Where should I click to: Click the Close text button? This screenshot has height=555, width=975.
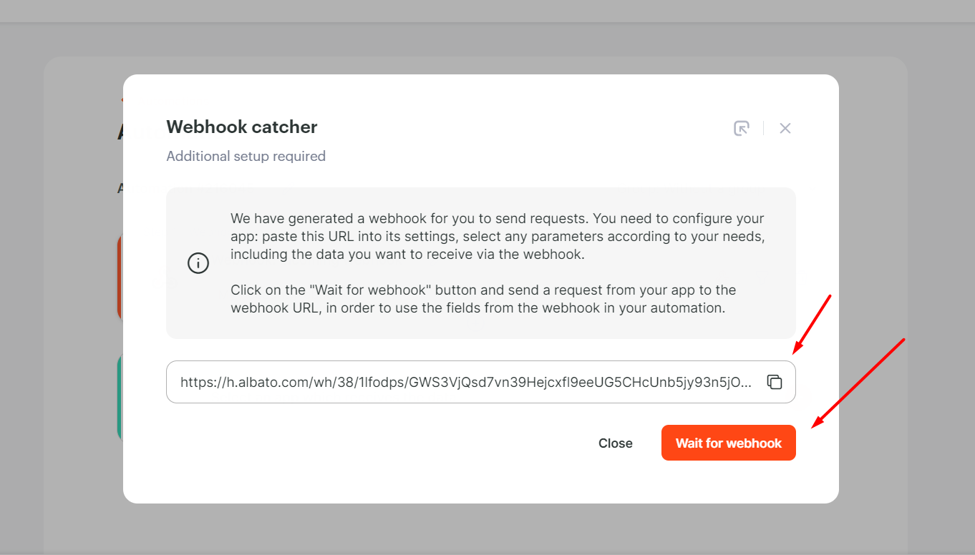tap(616, 443)
